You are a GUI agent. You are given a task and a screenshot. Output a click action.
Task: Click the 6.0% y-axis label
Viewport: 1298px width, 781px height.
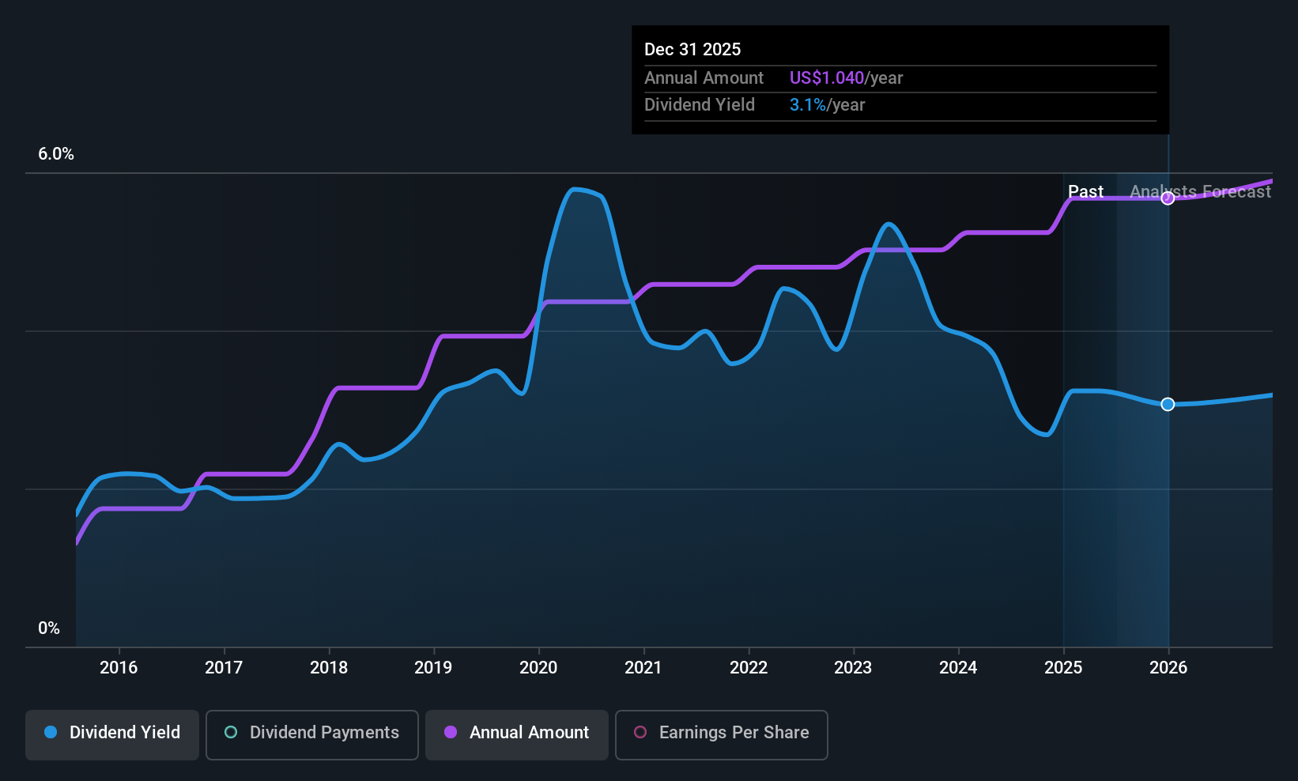[56, 154]
